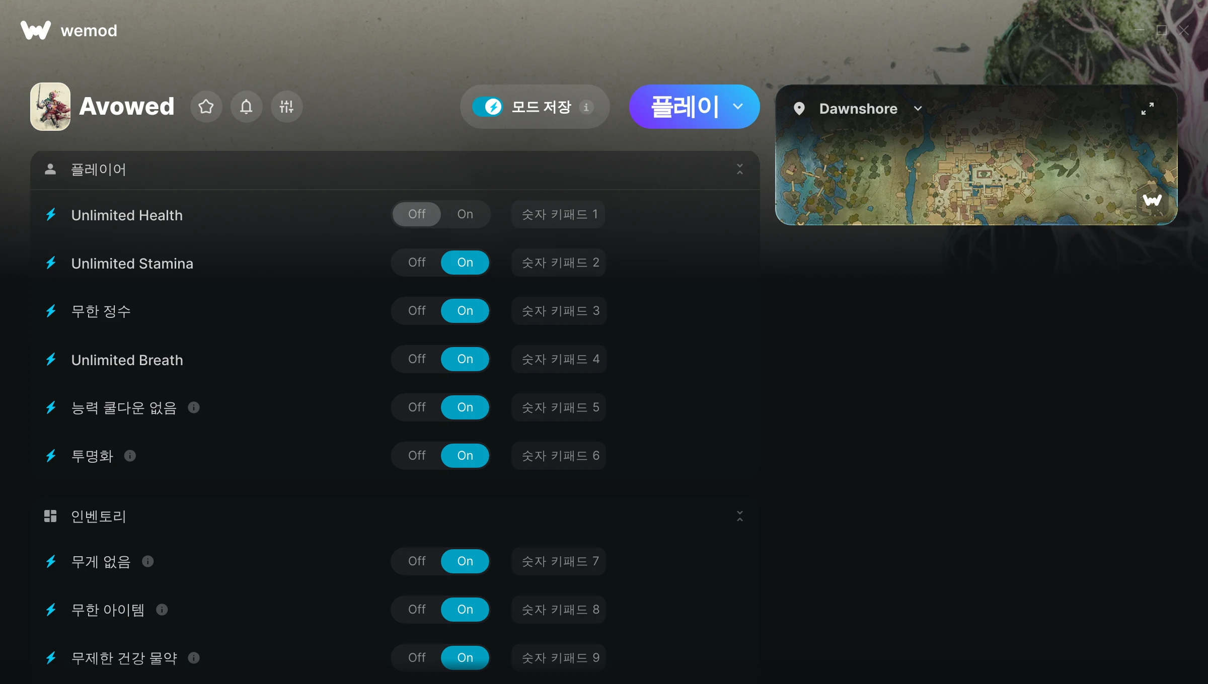
Task: Open the mod settings sliders icon
Action: pos(286,107)
